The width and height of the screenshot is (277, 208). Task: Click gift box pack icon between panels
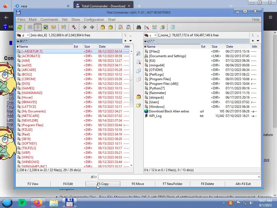pyautogui.click(x=138, y=97)
